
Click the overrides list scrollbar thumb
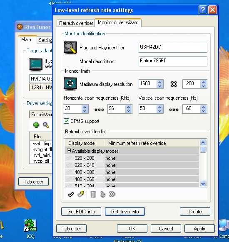point(203,149)
